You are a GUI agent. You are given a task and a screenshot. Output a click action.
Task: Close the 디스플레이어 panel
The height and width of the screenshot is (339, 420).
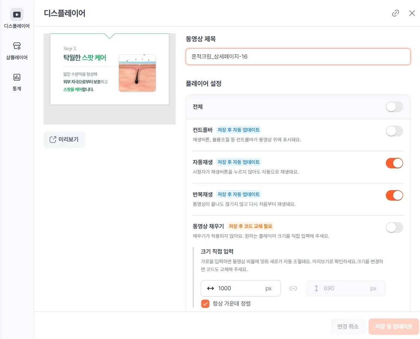(412, 13)
